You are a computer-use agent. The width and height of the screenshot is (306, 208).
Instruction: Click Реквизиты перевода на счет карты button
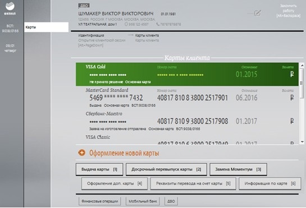(193, 183)
